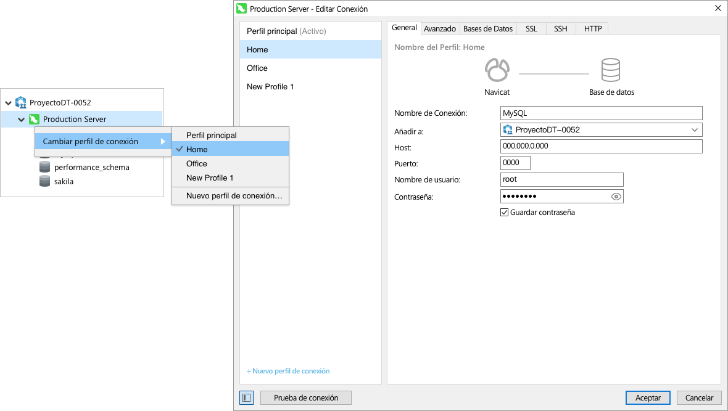
Task: Select performance_schema in the tree
Action: pos(91,168)
